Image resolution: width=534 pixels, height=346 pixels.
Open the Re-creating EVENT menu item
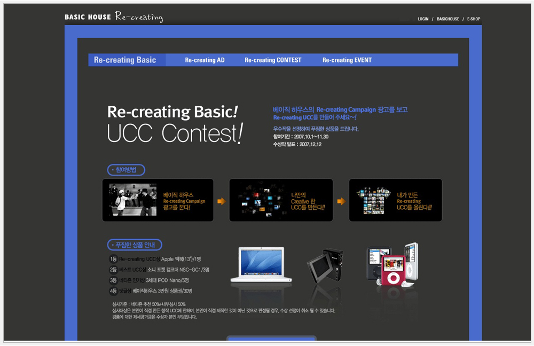[x=347, y=60]
